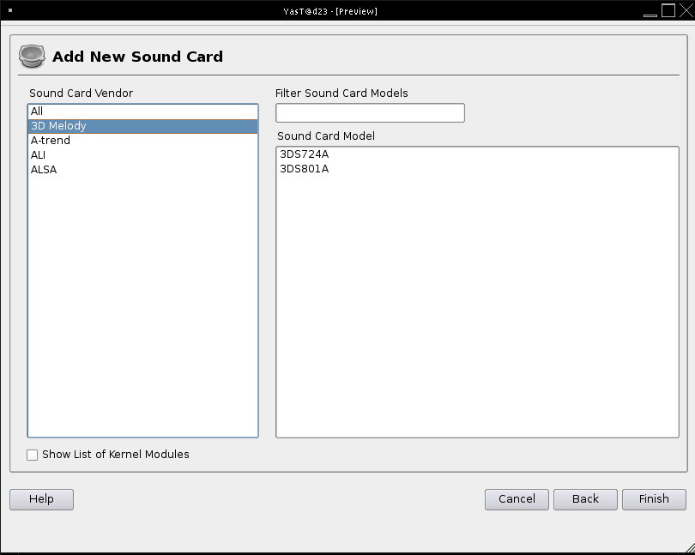Open Help for this dialog
The width and height of the screenshot is (695, 555).
coord(41,499)
